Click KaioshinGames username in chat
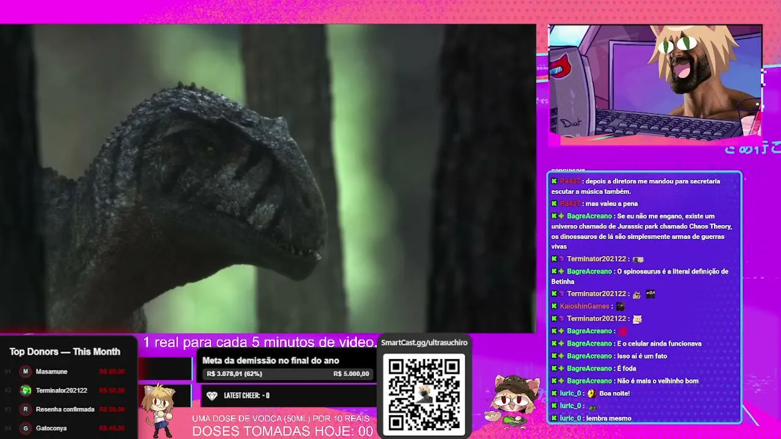This screenshot has height=439, width=781. (585, 306)
